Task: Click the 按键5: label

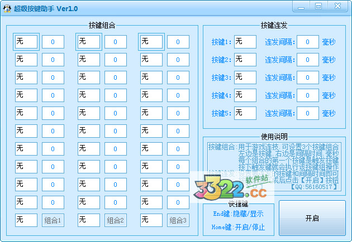Action: [222, 113]
